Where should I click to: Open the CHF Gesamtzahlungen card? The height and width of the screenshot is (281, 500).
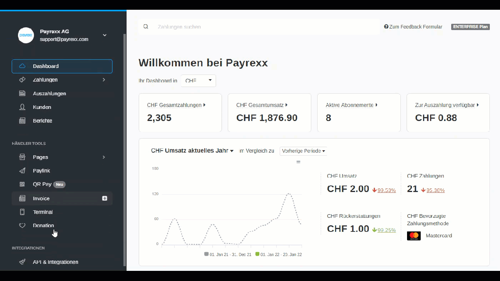pyautogui.click(x=180, y=113)
